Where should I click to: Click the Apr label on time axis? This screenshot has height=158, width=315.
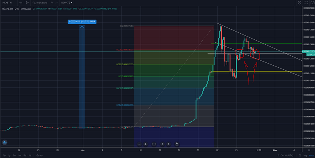point(83,150)
